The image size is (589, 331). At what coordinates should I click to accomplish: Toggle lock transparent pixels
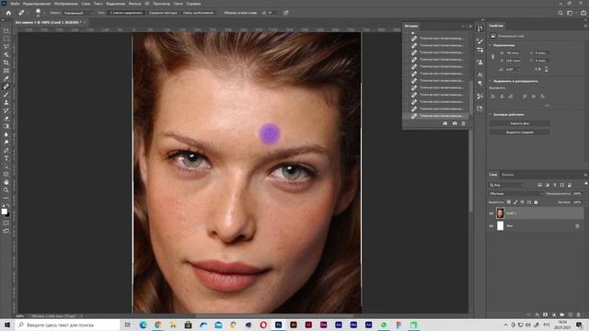[509, 202]
